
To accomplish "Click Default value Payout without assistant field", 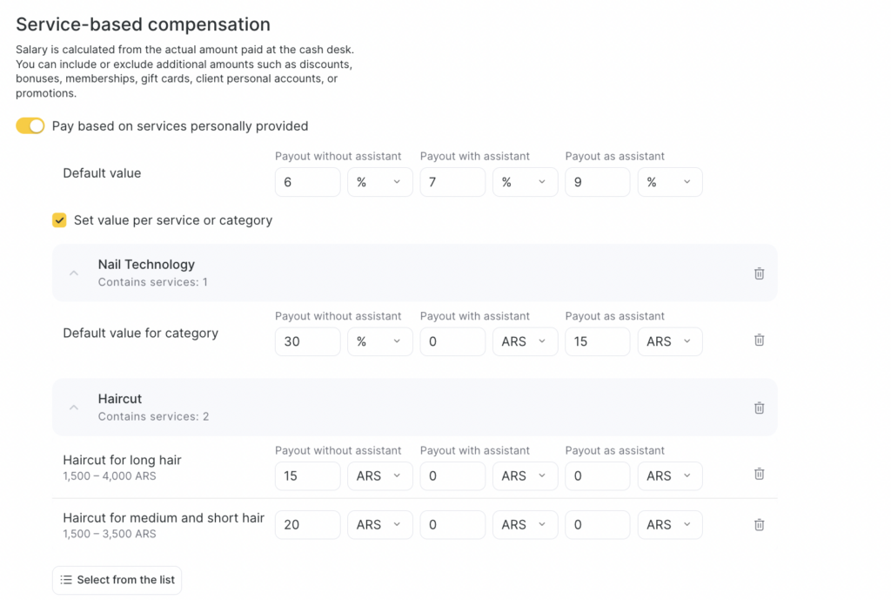I will click(x=307, y=182).
